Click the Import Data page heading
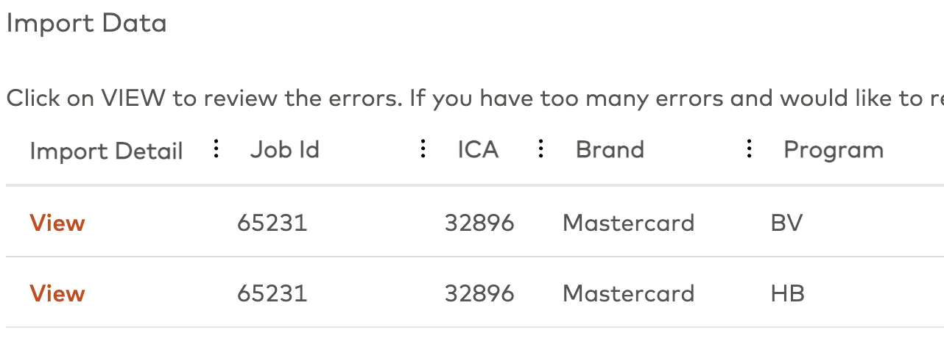Screen dimensions: 944x347 click(x=86, y=24)
